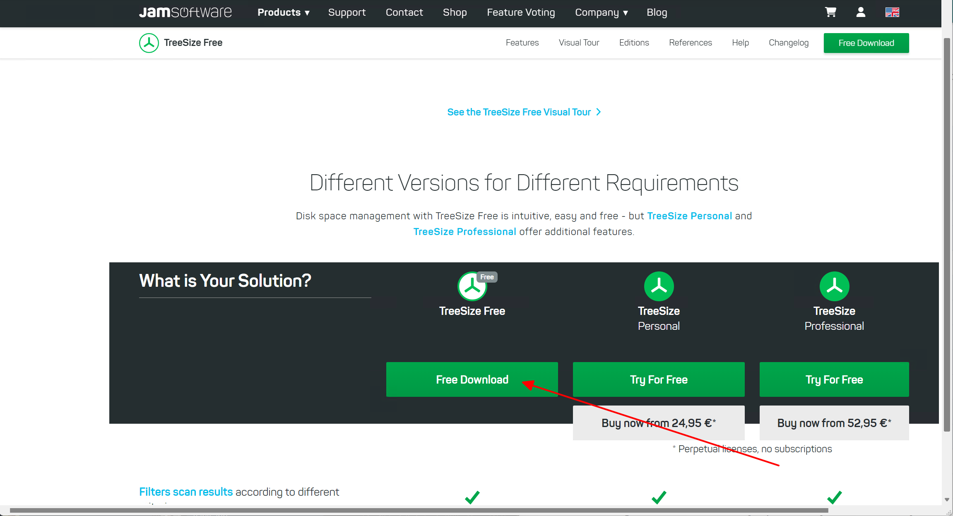Click the 'Perpetual licenses, no subscriptions' note
This screenshot has height=516, width=953.
click(x=752, y=449)
